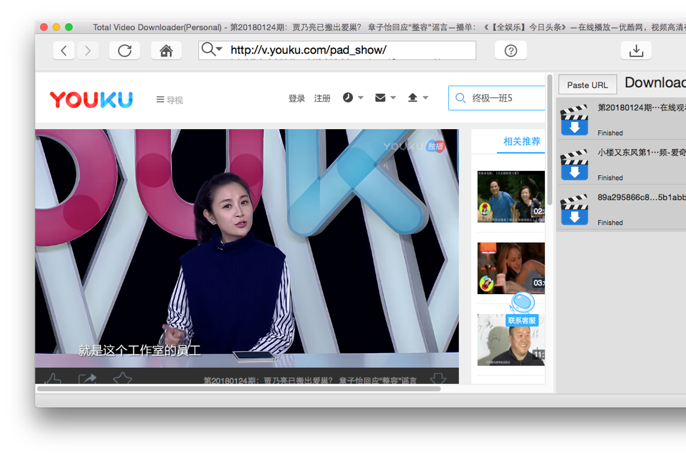This screenshot has width=686, height=457.
Task: Click clapperboard icon of 小楼又东风 download
Action: [x=575, y=165]
